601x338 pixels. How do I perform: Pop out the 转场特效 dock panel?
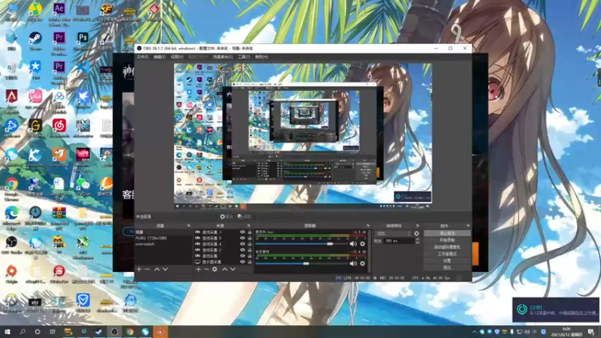point(418,226)
